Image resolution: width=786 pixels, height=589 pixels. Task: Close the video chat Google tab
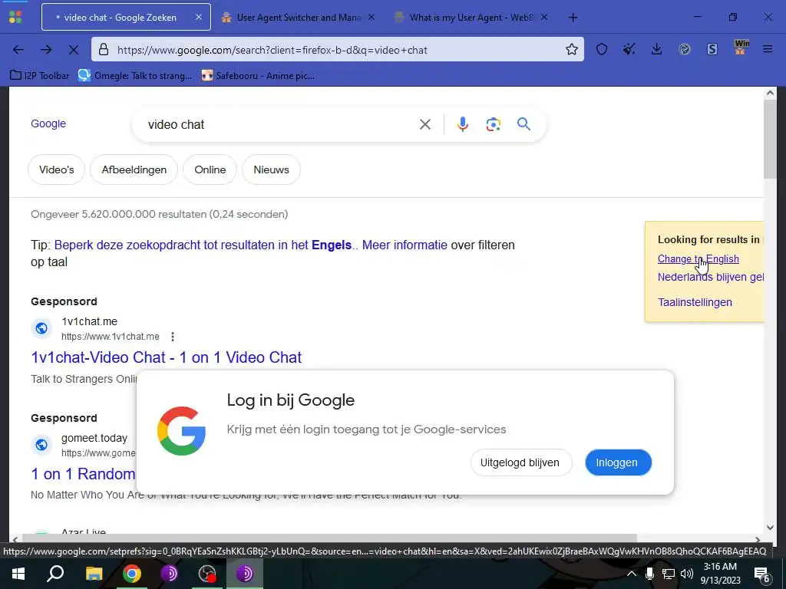point(199,17)
